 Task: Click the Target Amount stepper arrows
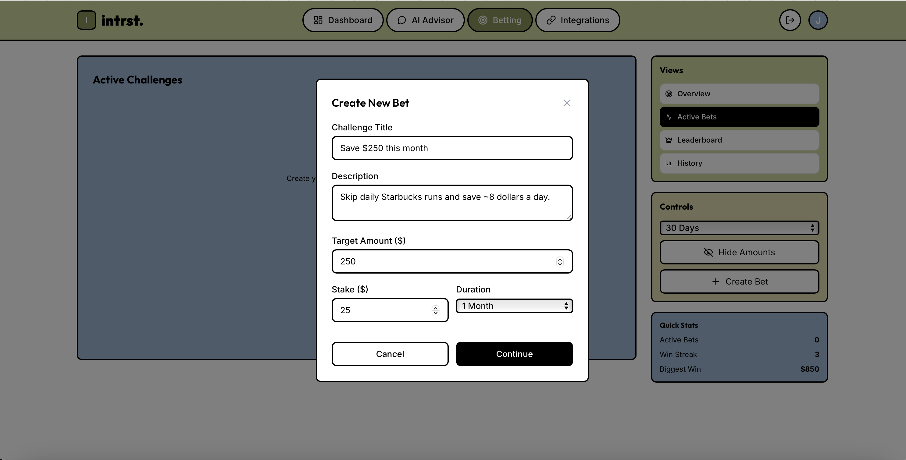click(x=560, y=261)
